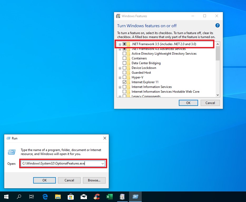246x202 pixels.
Task: Click the features list scroll down arrow
Action: pos(218,95)
